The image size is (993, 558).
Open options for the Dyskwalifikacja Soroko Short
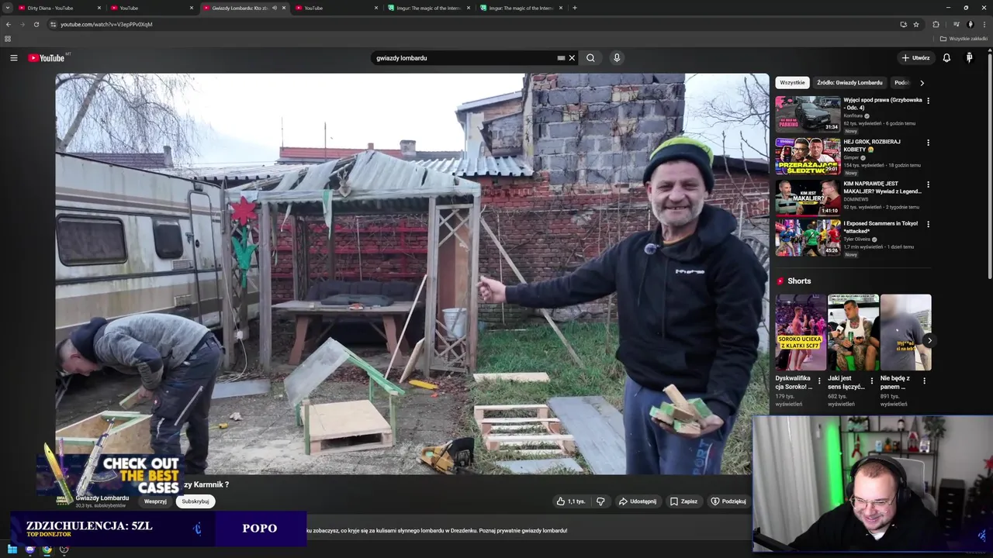click(819, 381)
